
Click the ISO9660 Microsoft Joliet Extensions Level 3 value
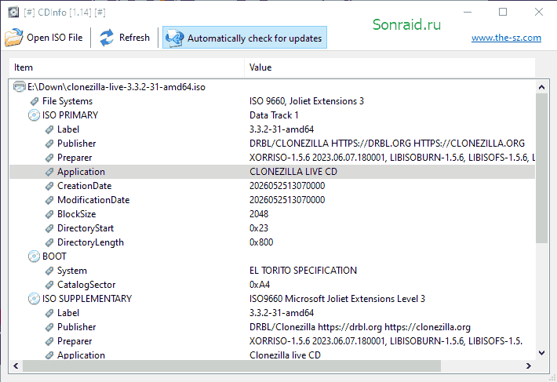[x=337, y=299]
